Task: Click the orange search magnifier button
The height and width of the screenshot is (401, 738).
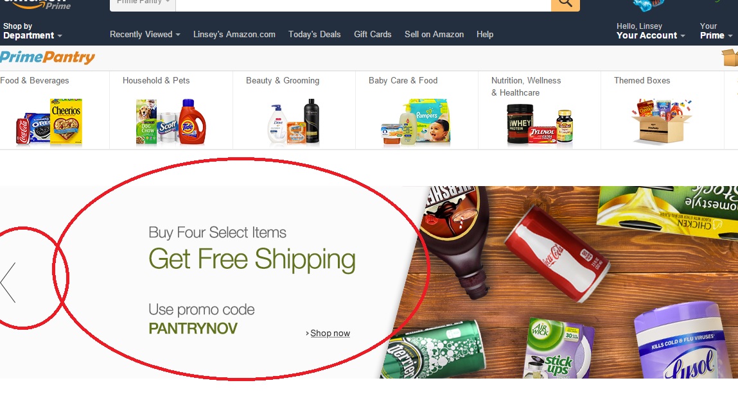Action: 565,4
